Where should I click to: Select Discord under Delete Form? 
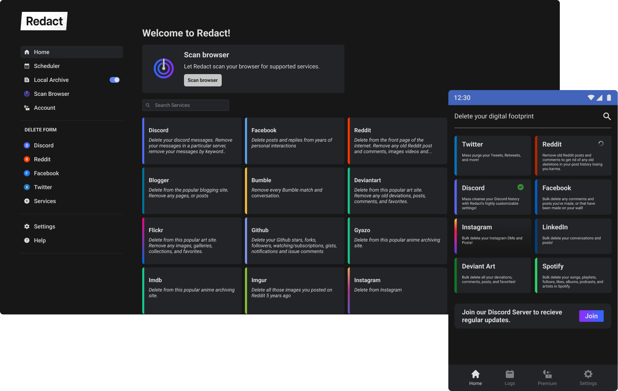tap(43, 145)
